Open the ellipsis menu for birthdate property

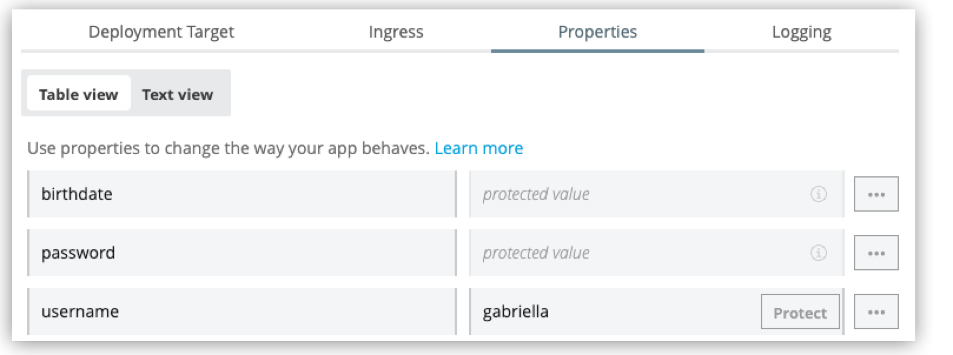pyautogui.click(x=876, y=194)
